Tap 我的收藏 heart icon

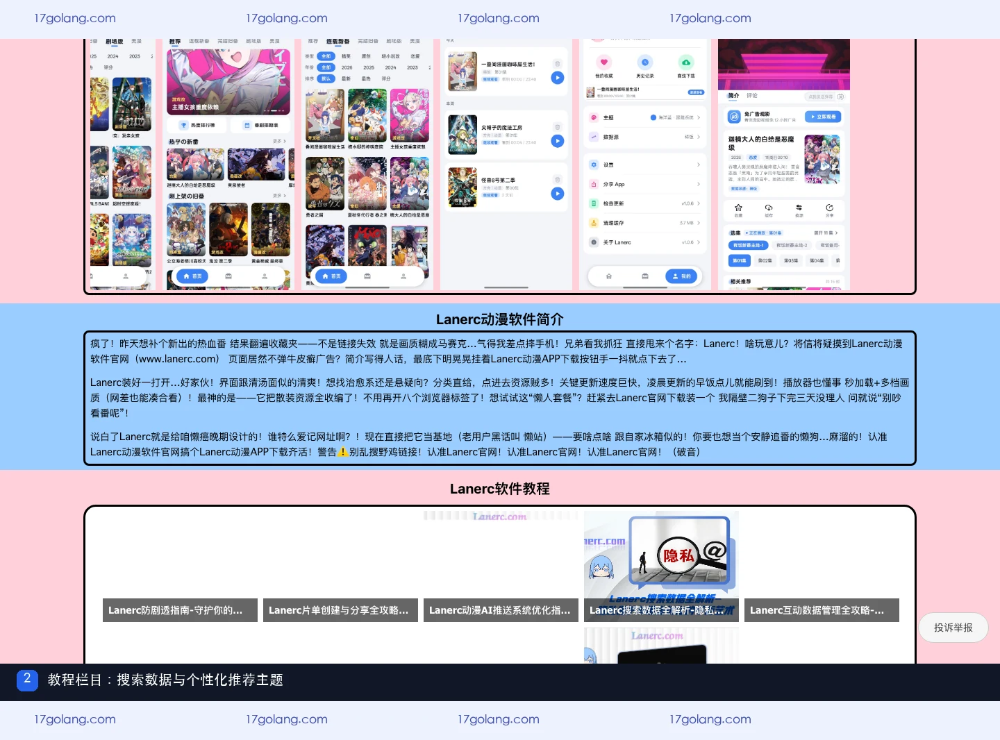pyautogui.click(x=604, y=62)
